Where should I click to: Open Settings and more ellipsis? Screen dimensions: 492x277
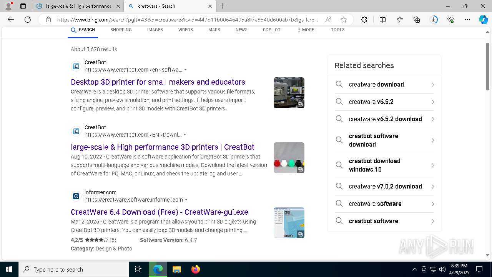[x=467, y=20]
